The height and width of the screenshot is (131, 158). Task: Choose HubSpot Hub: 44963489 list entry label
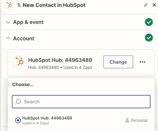pos(47,118)
